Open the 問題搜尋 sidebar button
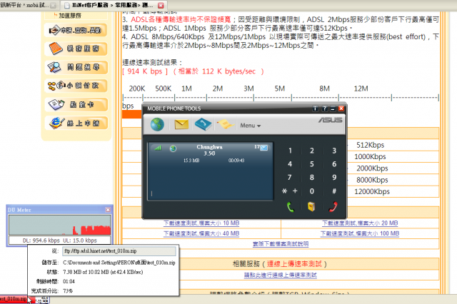 (76, 67)
